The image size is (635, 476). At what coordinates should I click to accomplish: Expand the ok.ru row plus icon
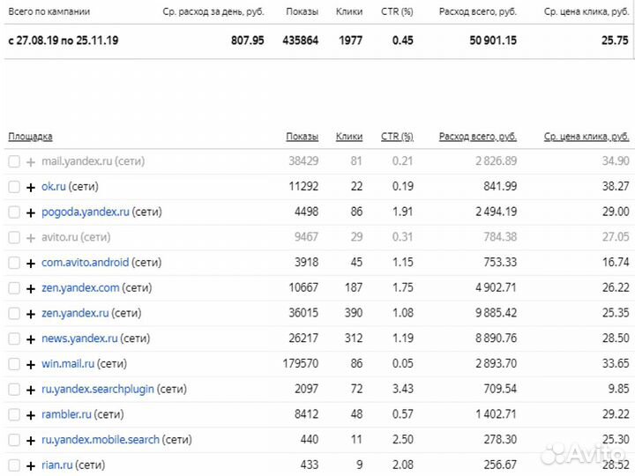[x=31, y=187]
